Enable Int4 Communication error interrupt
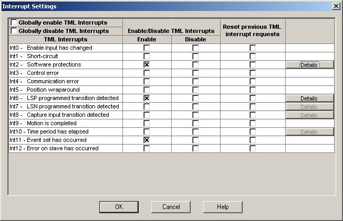This screenshot has width=343, height=221. point(147,81)
